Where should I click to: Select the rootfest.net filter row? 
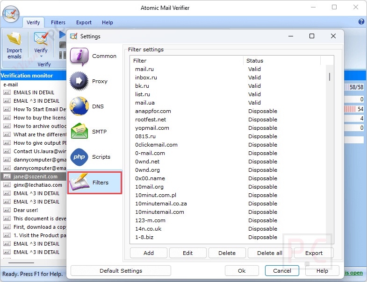pos(228,120)
